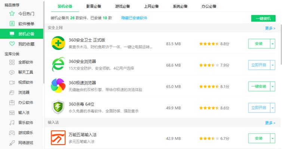Image resolution: width=282 pixels, height=149 pixels.
Task: Open install options arrow for 万能五笔输入法
Action: tap(273, 139)
